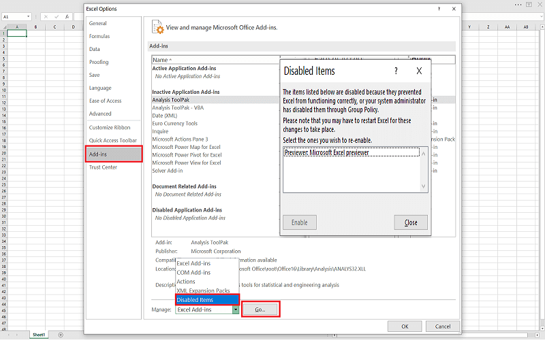Close Disabled Items dialog with X
The height and width of the screenshot is (340, 545).
419,71
